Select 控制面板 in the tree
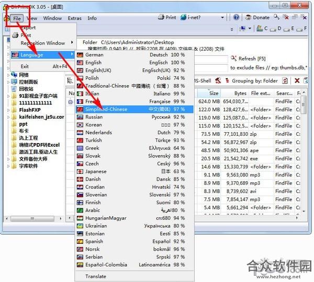This screenshot has width=314, height=282. pyautogui.click(x=28, y=82)
